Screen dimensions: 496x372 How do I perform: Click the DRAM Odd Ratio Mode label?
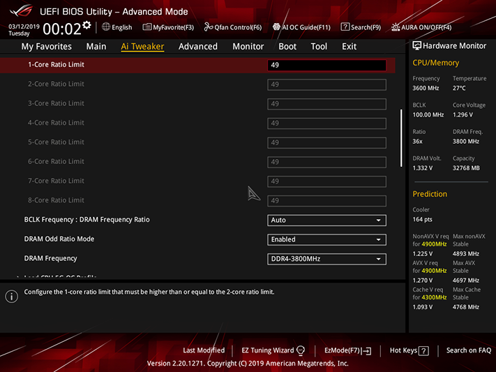pyautogui.click(x=59, y=239)
